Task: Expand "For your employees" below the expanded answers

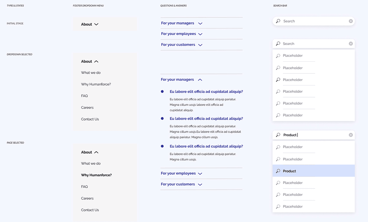Action: point(200,174)
